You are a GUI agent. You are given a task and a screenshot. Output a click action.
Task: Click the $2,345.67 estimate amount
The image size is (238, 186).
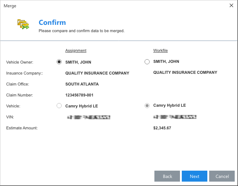[x=162, y=128]
